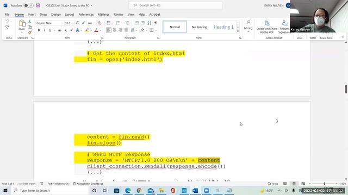Open File Explorer from taskbar
The height and width of the screenshot is (195, 348).
[x=161, y=190]
